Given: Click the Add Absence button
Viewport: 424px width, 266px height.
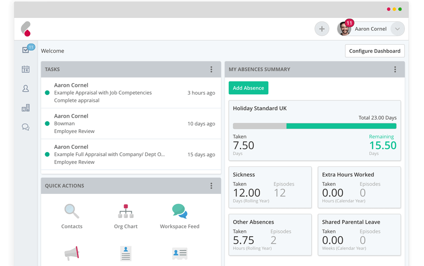Looking at the screenshot, I should 248,88.
